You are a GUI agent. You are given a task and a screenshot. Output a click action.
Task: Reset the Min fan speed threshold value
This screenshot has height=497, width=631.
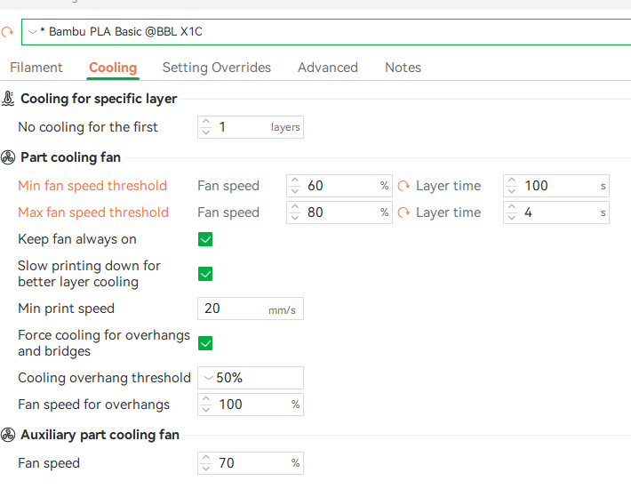403,186
